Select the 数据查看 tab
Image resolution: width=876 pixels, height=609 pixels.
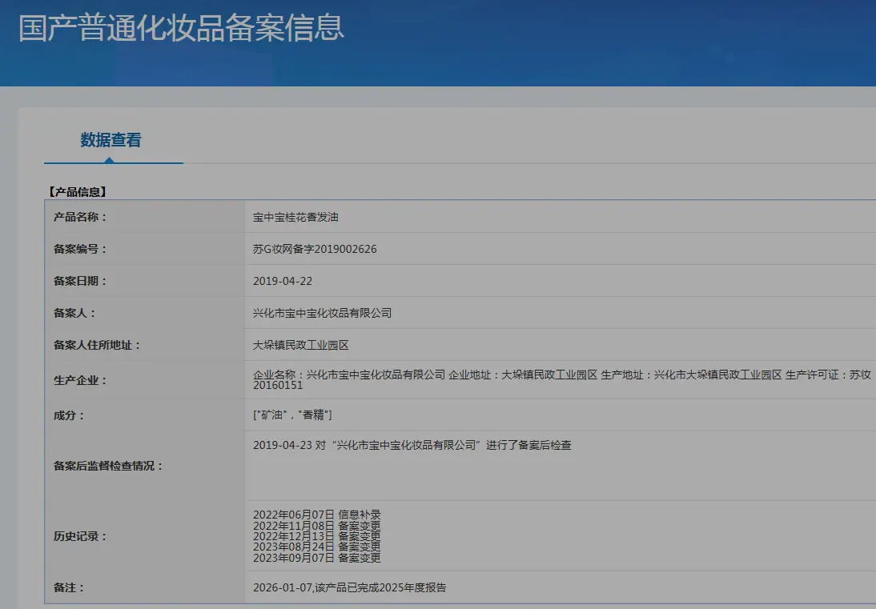point(111,140)
